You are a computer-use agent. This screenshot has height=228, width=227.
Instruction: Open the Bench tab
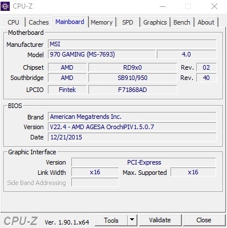click(x=182, y=22)
